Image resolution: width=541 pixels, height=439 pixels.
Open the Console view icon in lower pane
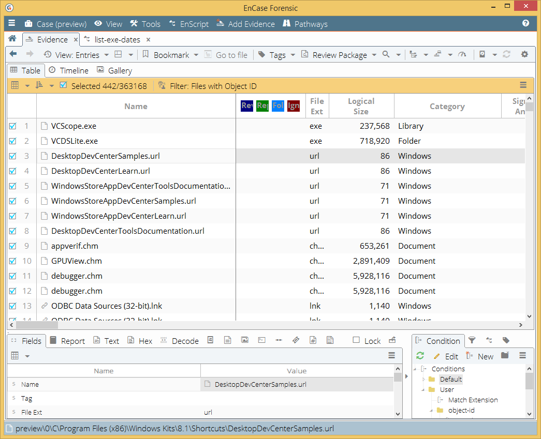262,340
